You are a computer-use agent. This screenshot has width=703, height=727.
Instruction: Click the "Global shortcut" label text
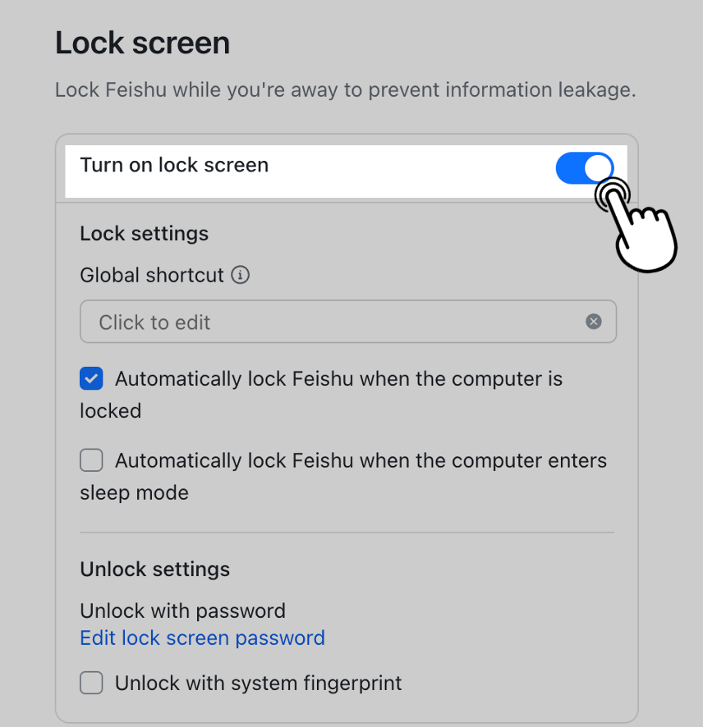click(x=152, y=275)
